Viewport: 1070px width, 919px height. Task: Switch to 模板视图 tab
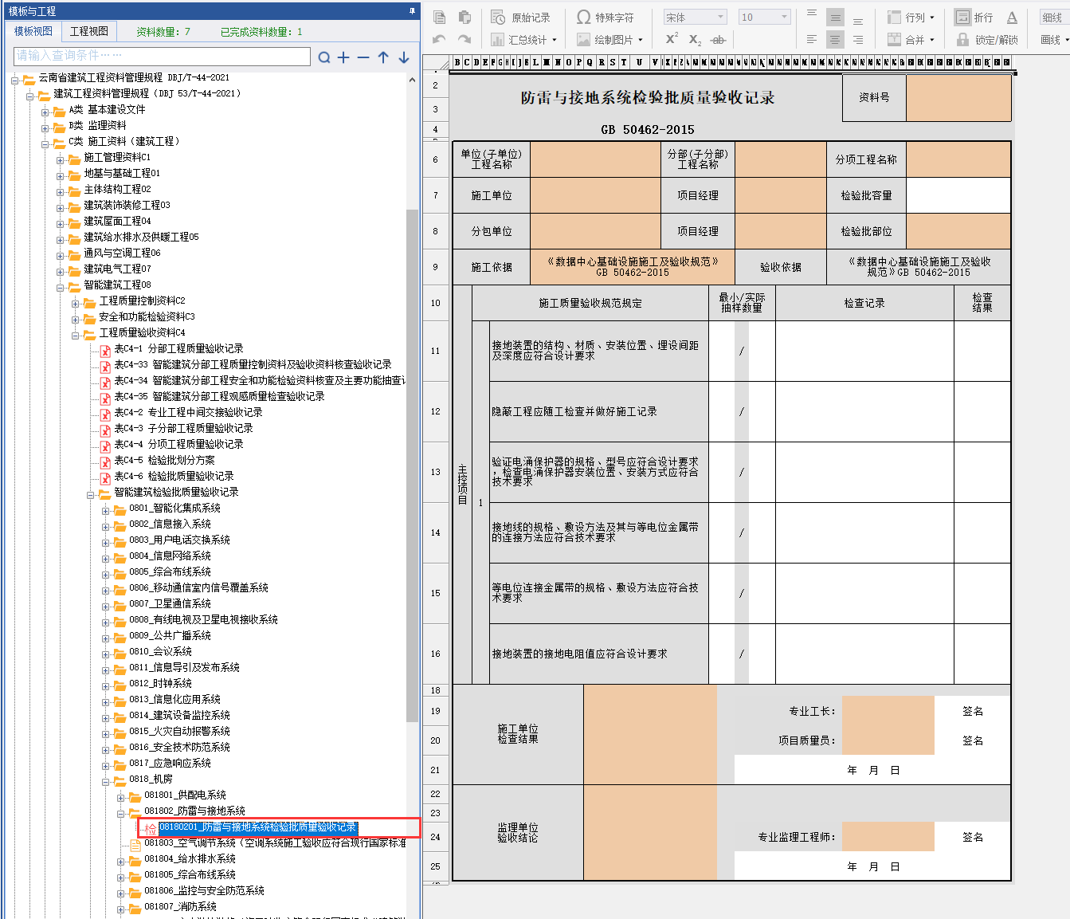pyautogui.click(x=33, y=31)
